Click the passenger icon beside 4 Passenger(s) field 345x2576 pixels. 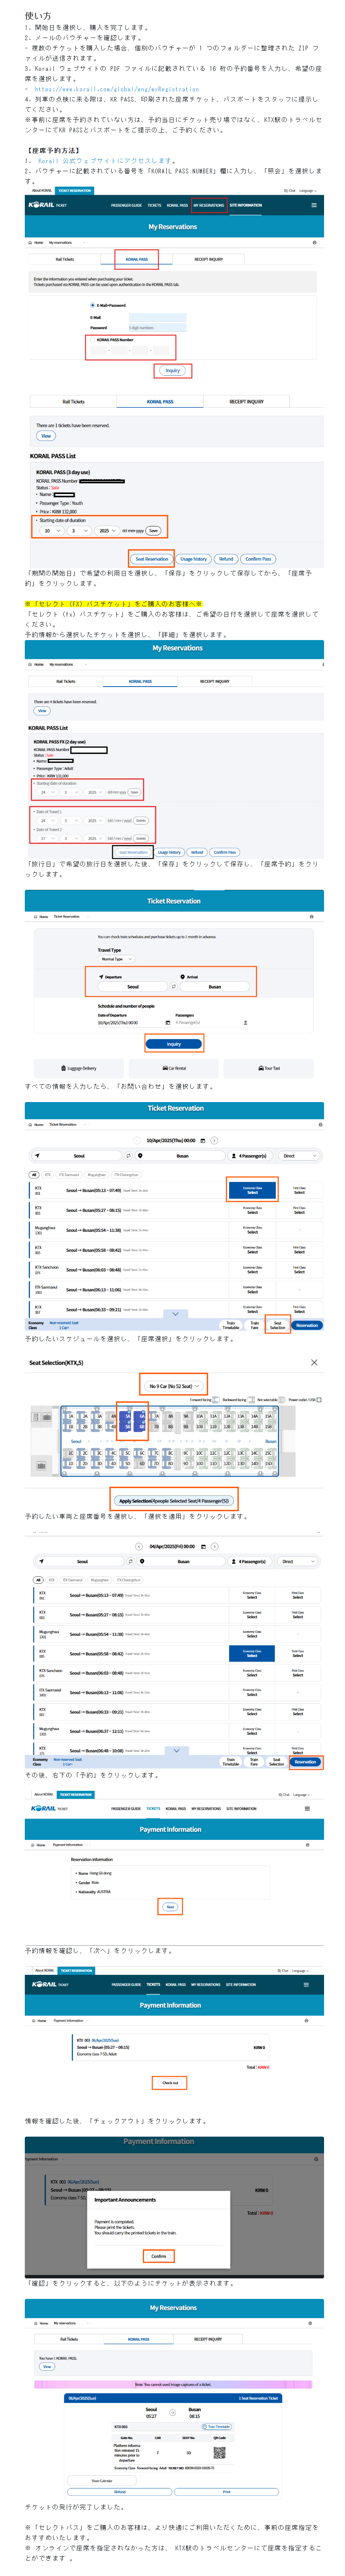pyautogui.click(x=245, y=1023)
